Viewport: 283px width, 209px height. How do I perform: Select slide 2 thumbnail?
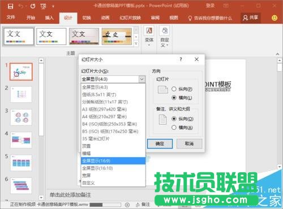pyautogui.click(x=21, y=94)
